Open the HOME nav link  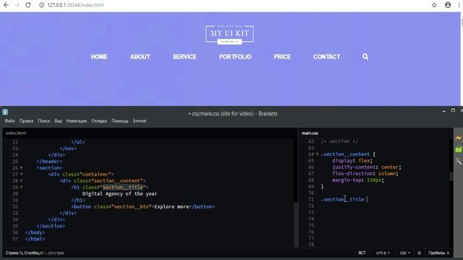[99, 56]
